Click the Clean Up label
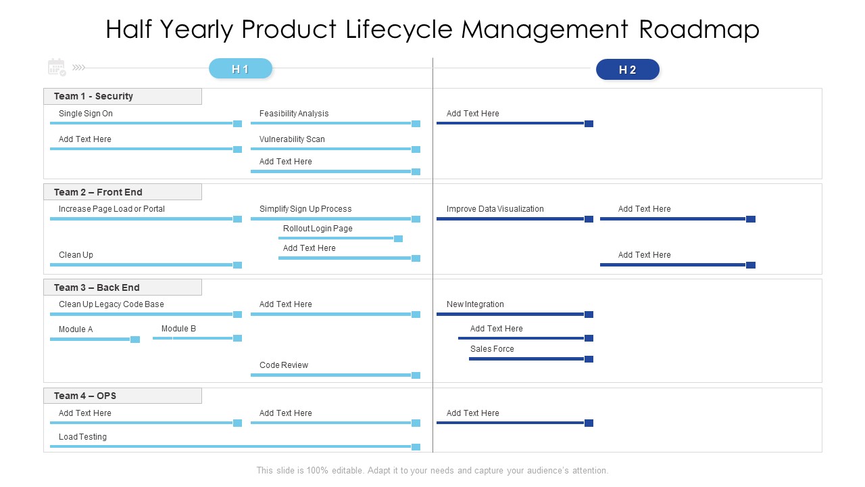The height and width of the screenshot is (487, 865). coord(76,255)
